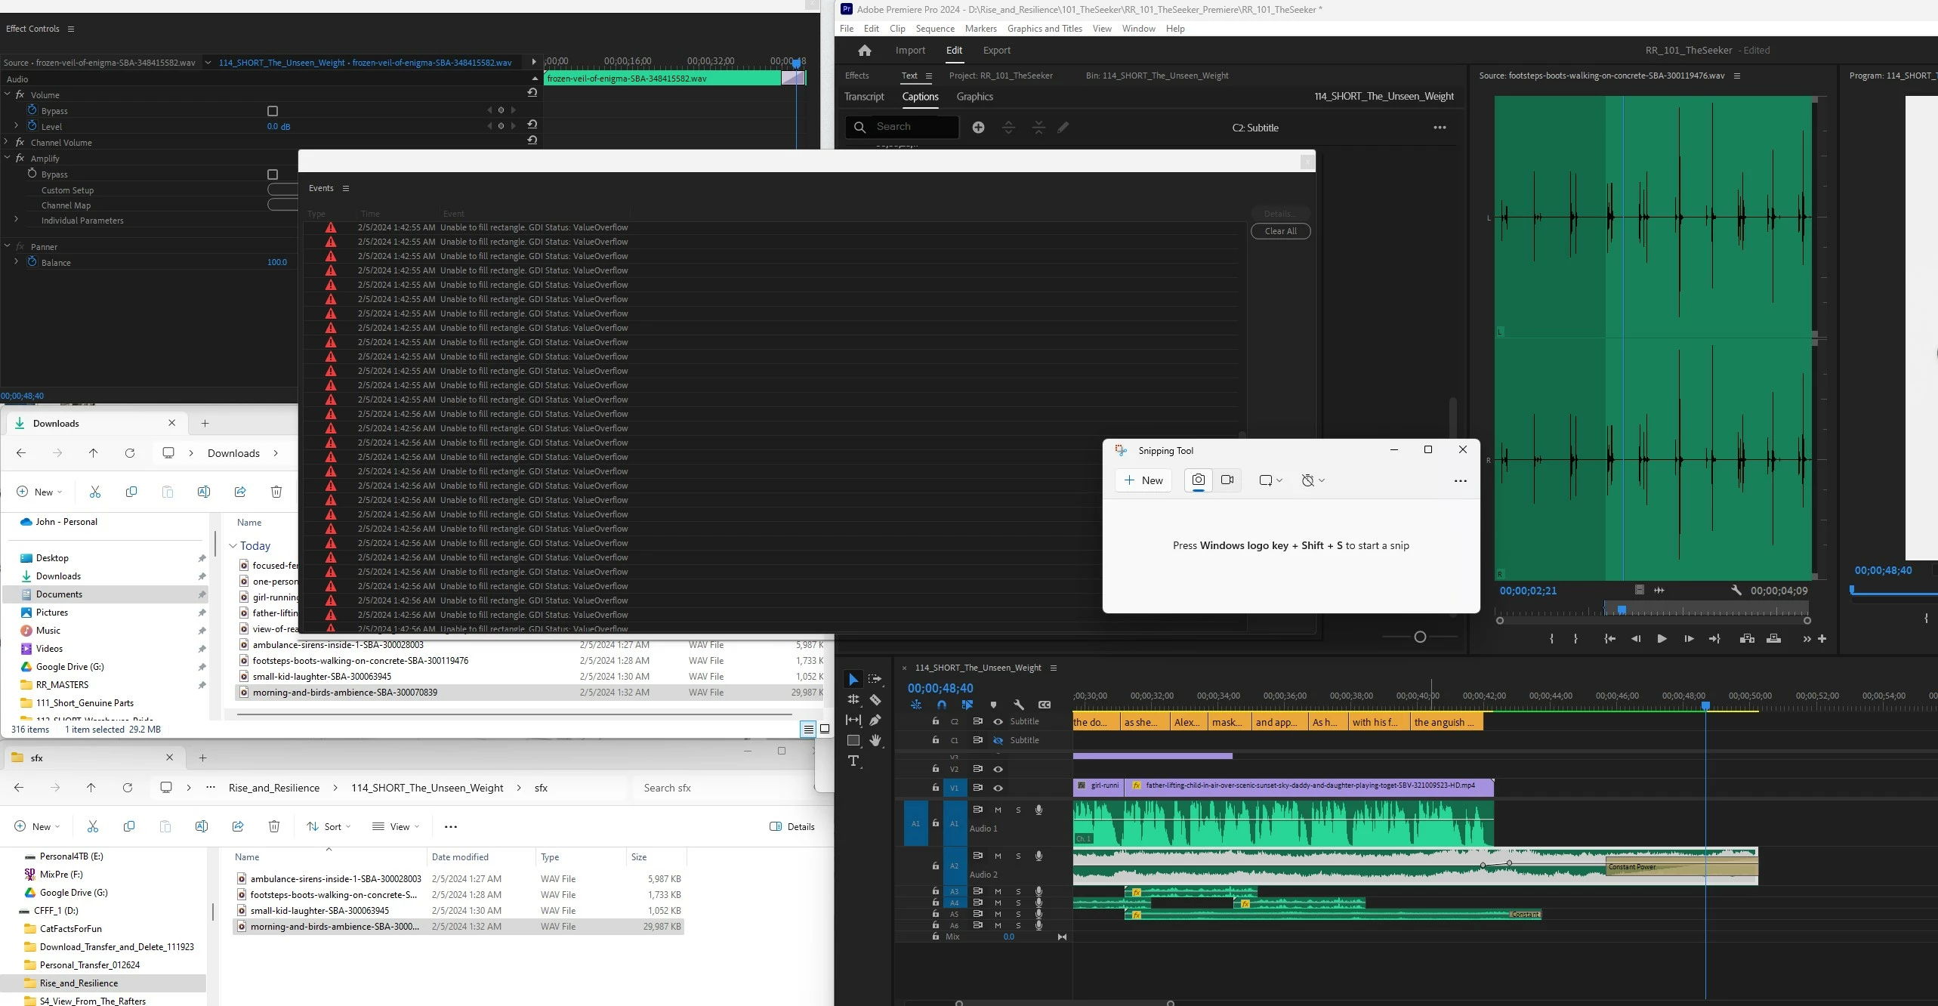Image resolution: width=1938 pixels, height=1006 pixels.
Task: Select the Hand tool
Action: tap(875, 741)
